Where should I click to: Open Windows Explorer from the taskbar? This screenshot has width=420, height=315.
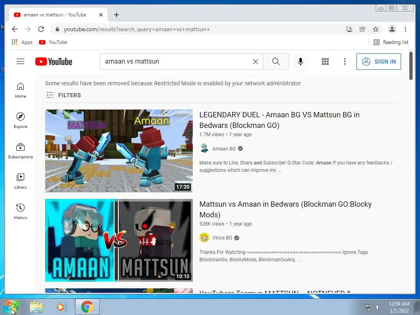pos(37,307)
